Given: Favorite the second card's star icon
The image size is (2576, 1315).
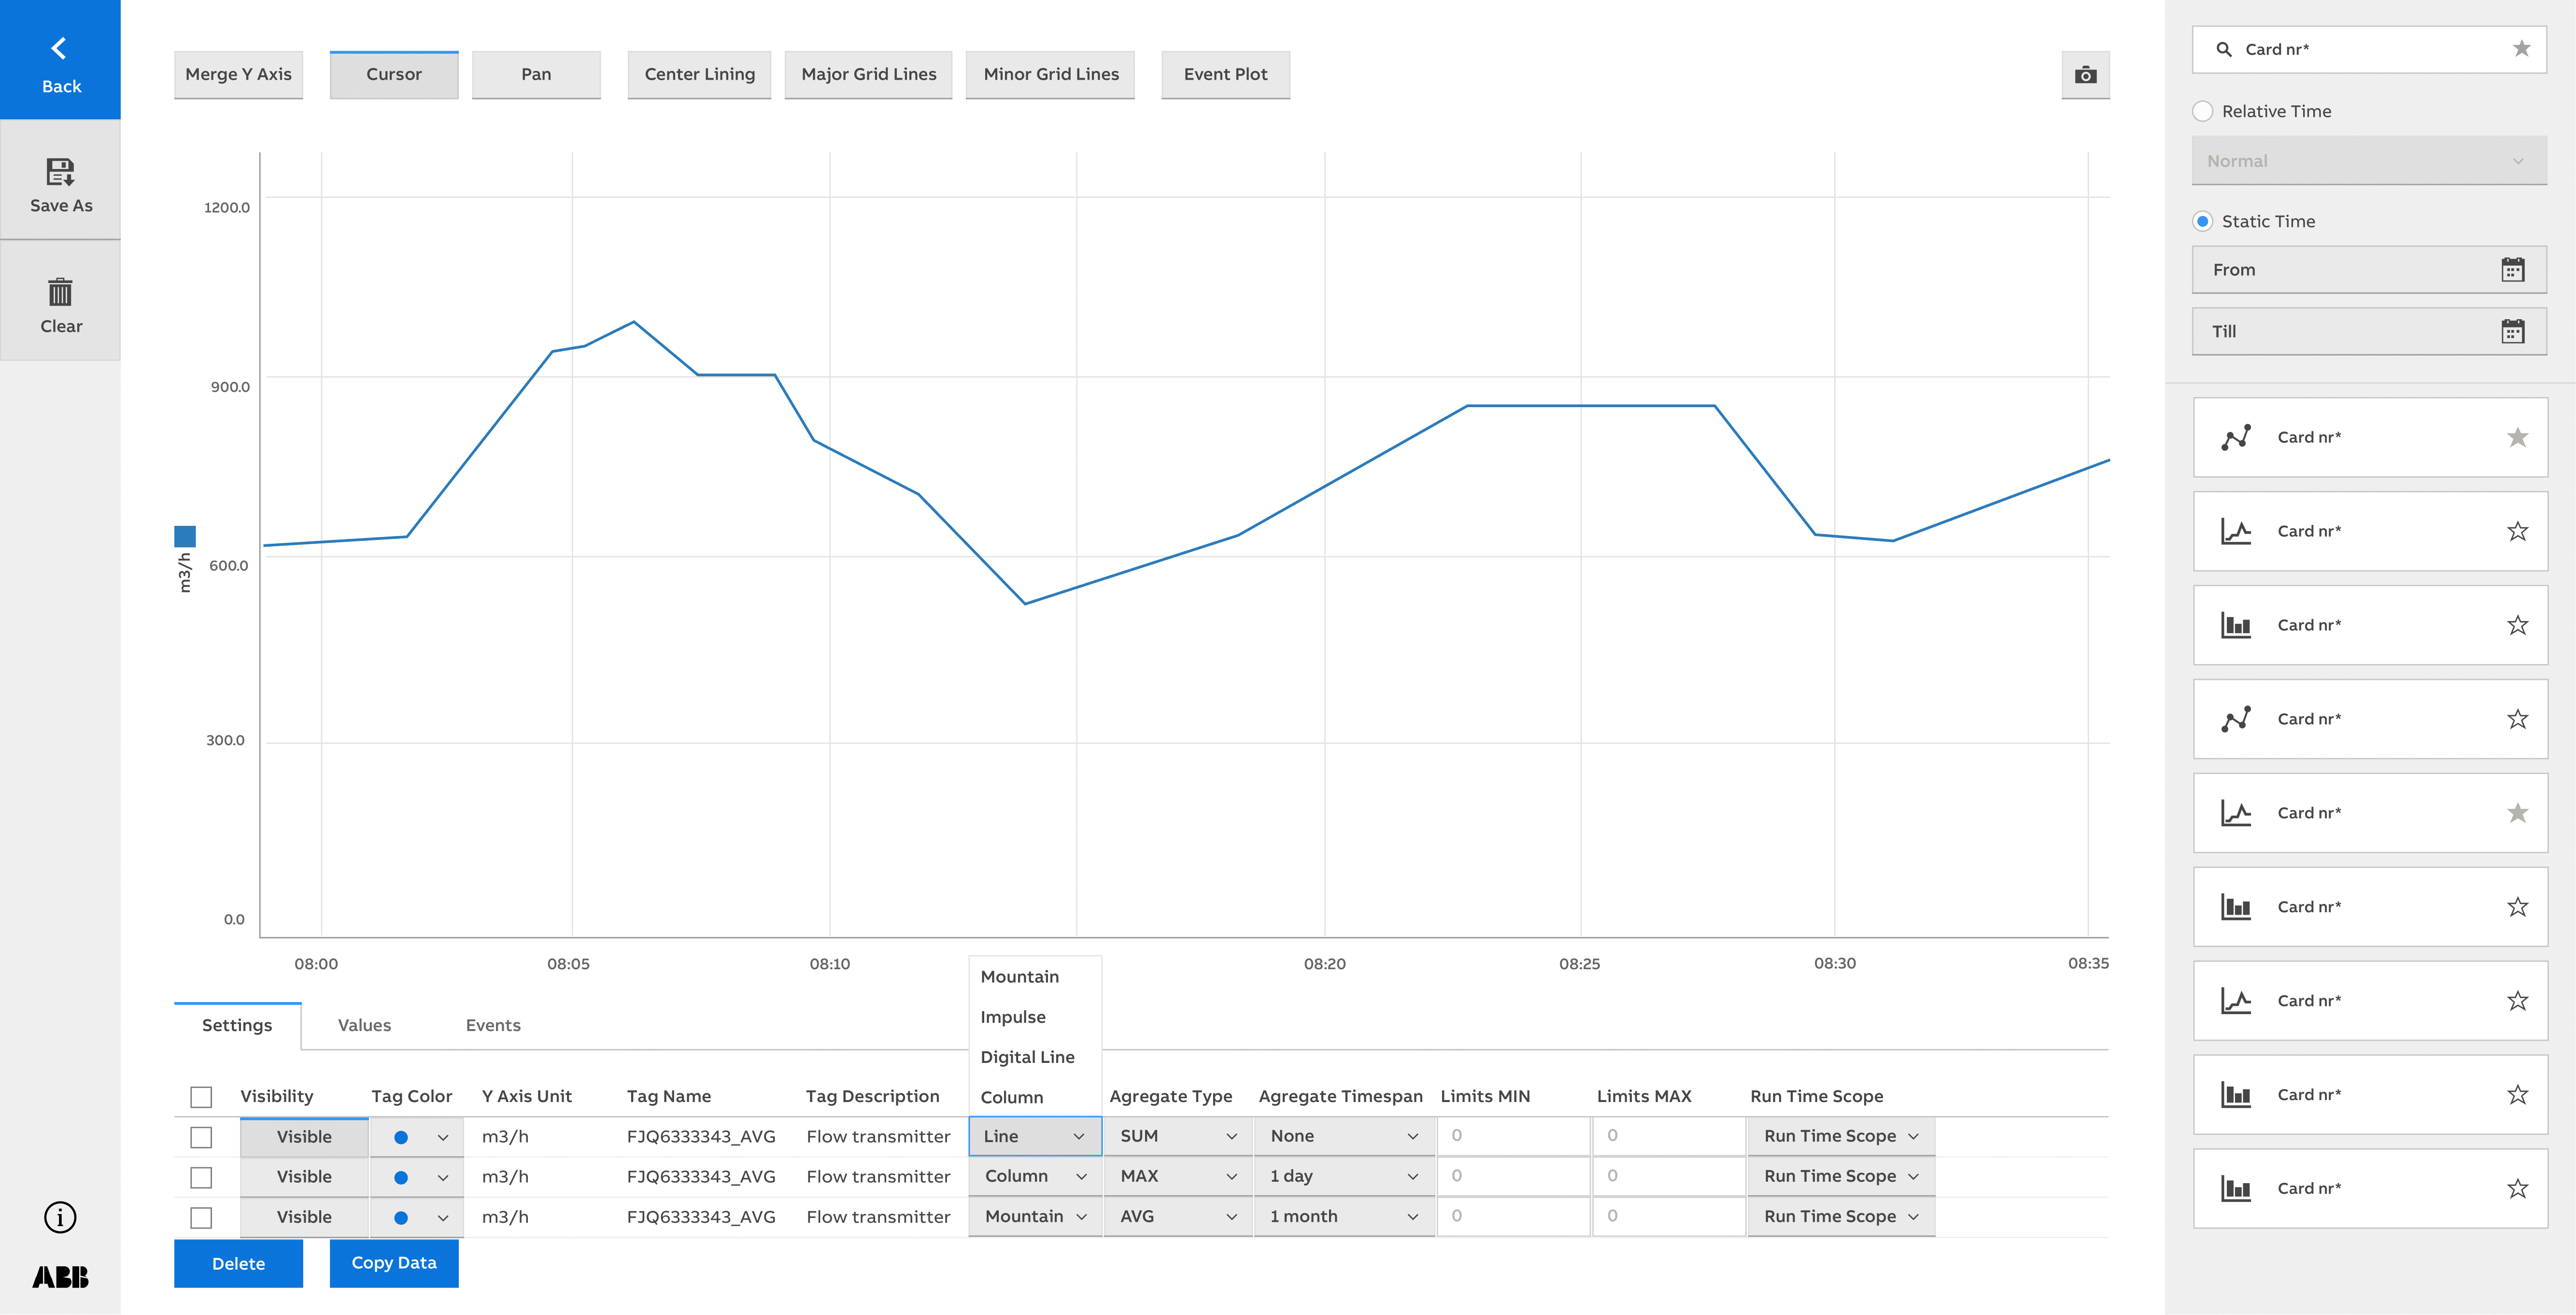Looking at the screenshot, I should 2517,531.
